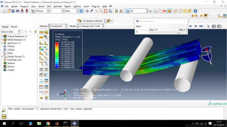Click the New Model Database icon
Screen dimensions: 227x127
click(x=4, y=11)
